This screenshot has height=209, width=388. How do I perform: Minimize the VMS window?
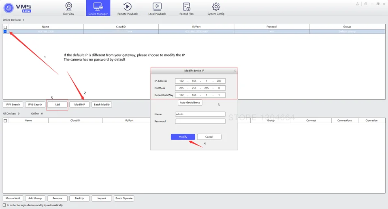pos(372,4)
